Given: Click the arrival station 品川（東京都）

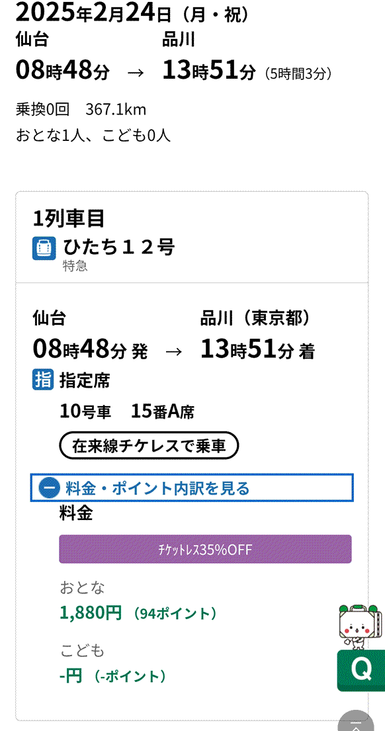Looking at the screenshot, I should [255, 318].
